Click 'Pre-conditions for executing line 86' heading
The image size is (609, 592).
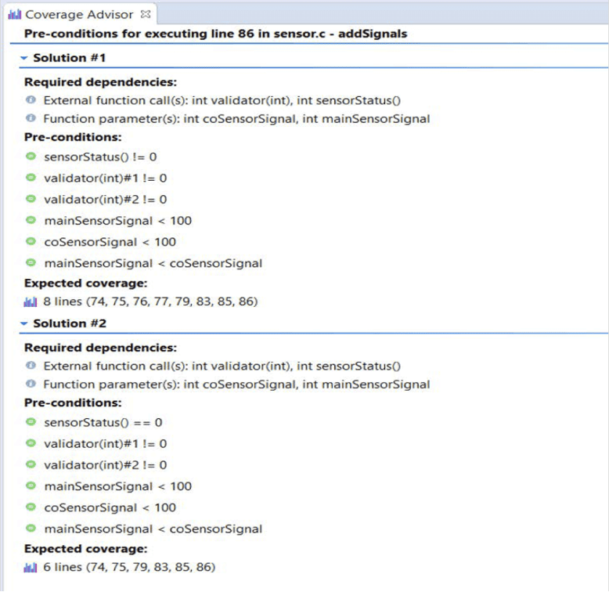(215, 34)
